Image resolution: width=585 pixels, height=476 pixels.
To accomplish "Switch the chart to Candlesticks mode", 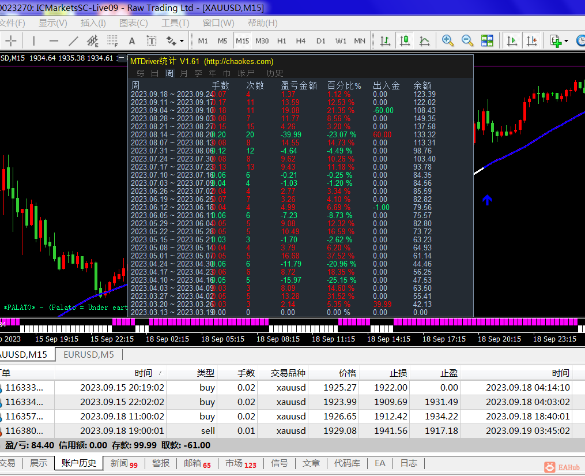I will click(405, 40).
